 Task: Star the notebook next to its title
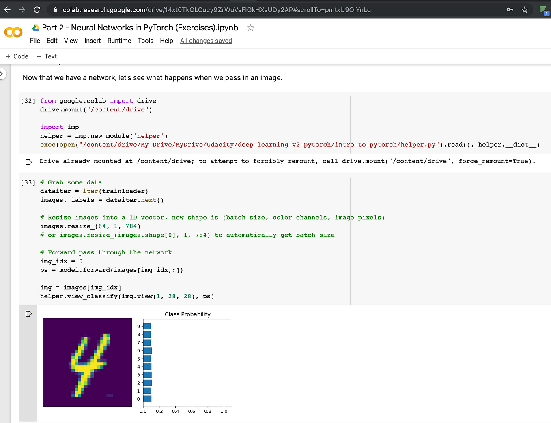click(x=250, y=28)
